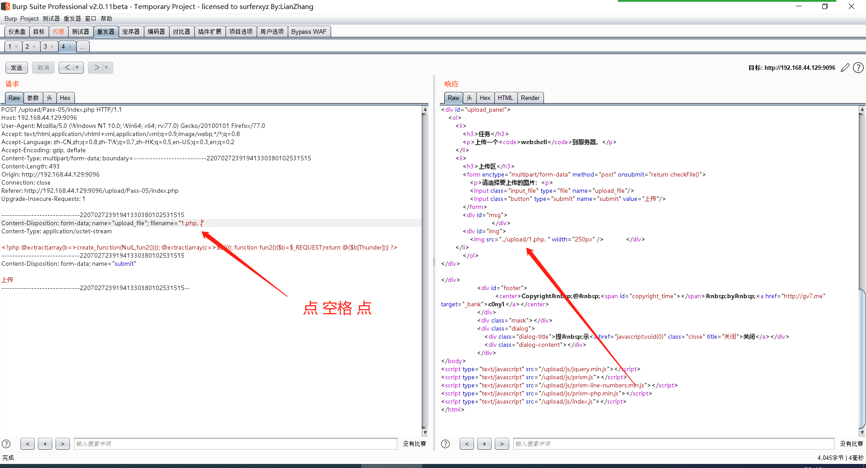Switch to the 编码器 tool tab
This screenshot has height=468, width=866.
click(x=157, y=32)
